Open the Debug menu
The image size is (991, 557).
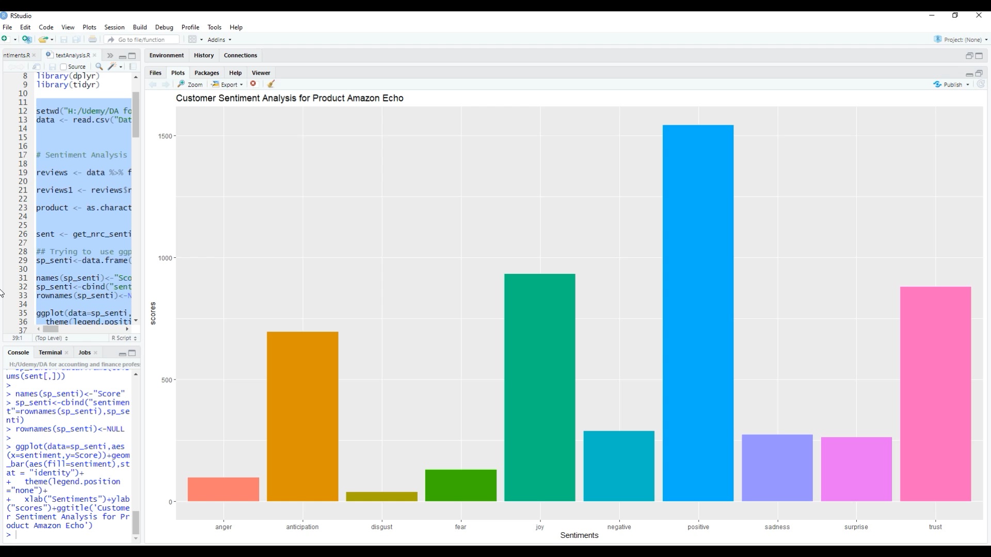[164, 27]
